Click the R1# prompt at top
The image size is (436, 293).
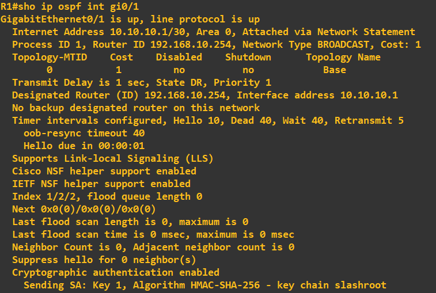9,6
